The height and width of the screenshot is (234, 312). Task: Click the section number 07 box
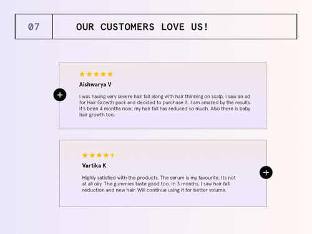(34, 27)
